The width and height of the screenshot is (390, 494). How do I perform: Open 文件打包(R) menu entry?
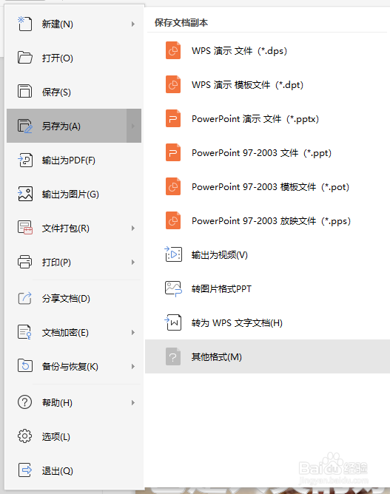click(x=74, y=228)
